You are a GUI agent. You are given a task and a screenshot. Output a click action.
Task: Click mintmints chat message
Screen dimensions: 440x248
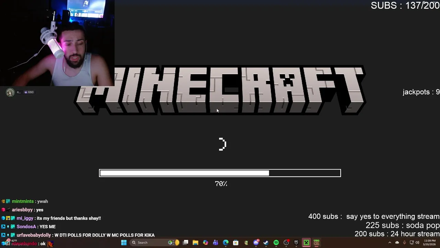click(25, 201)
